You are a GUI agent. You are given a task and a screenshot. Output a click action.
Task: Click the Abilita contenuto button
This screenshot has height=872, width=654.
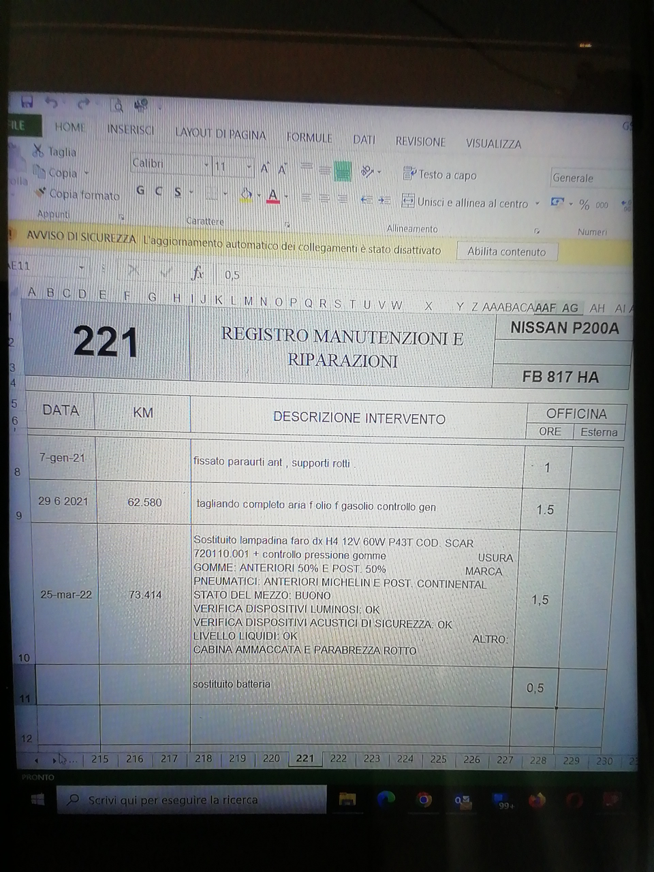click(506, 251)
